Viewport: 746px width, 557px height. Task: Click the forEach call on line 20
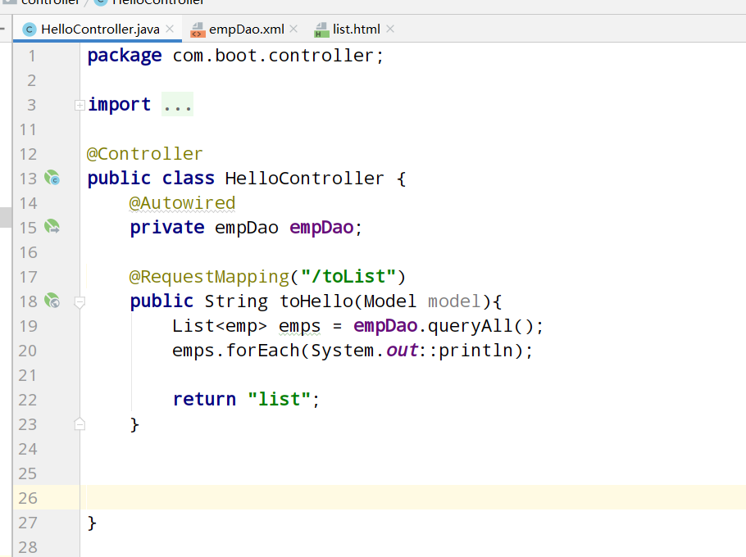click(x=262, y=351)
